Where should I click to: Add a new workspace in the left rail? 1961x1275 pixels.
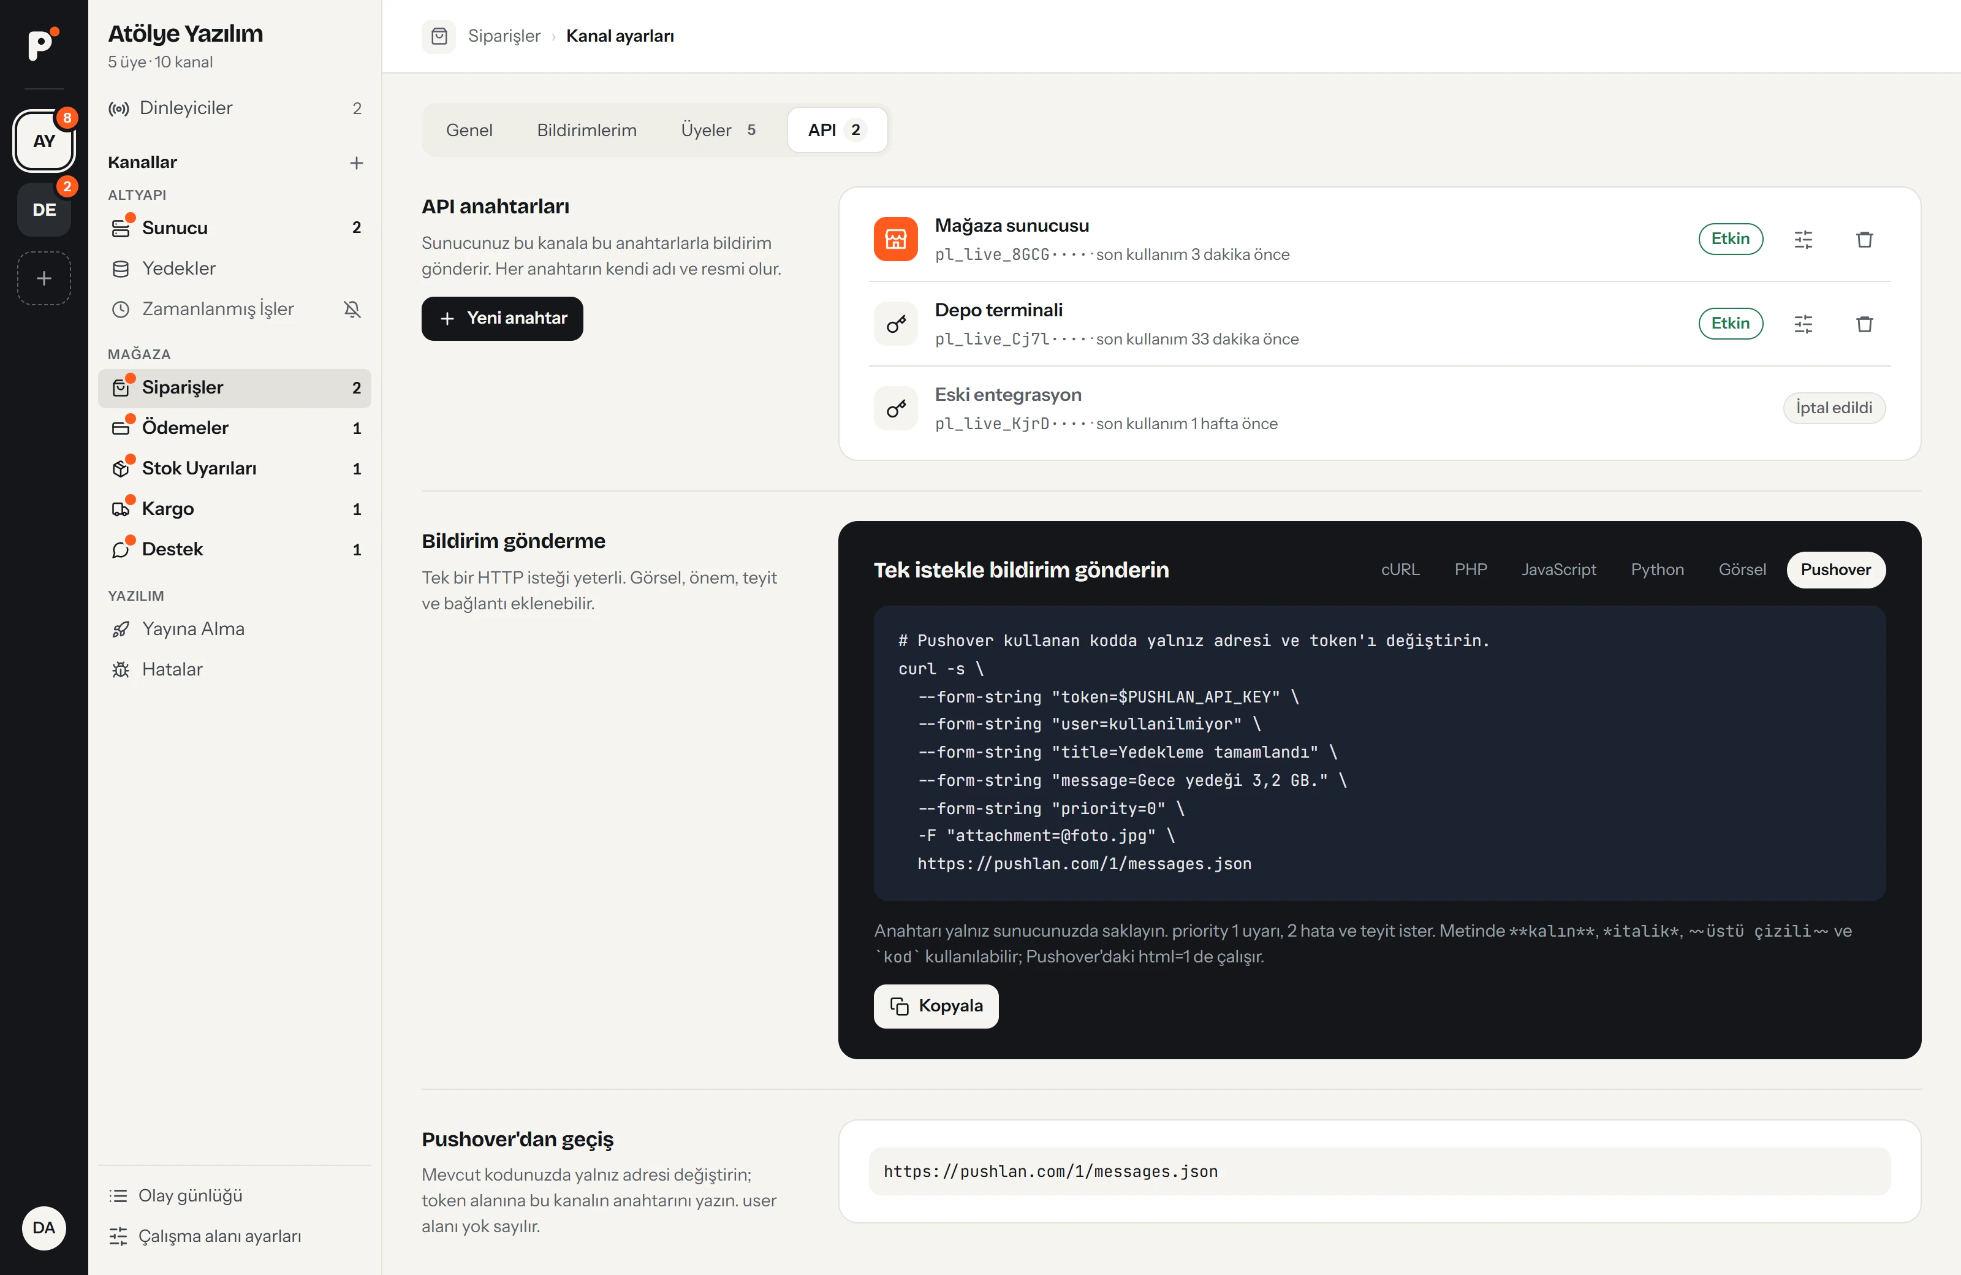point(45,278)
